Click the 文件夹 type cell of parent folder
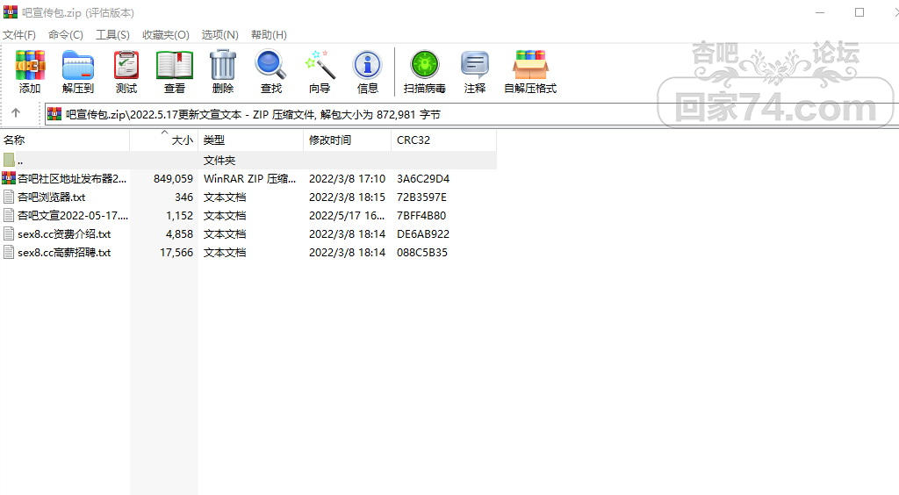 pyautogui.click(x=219, y=161)
